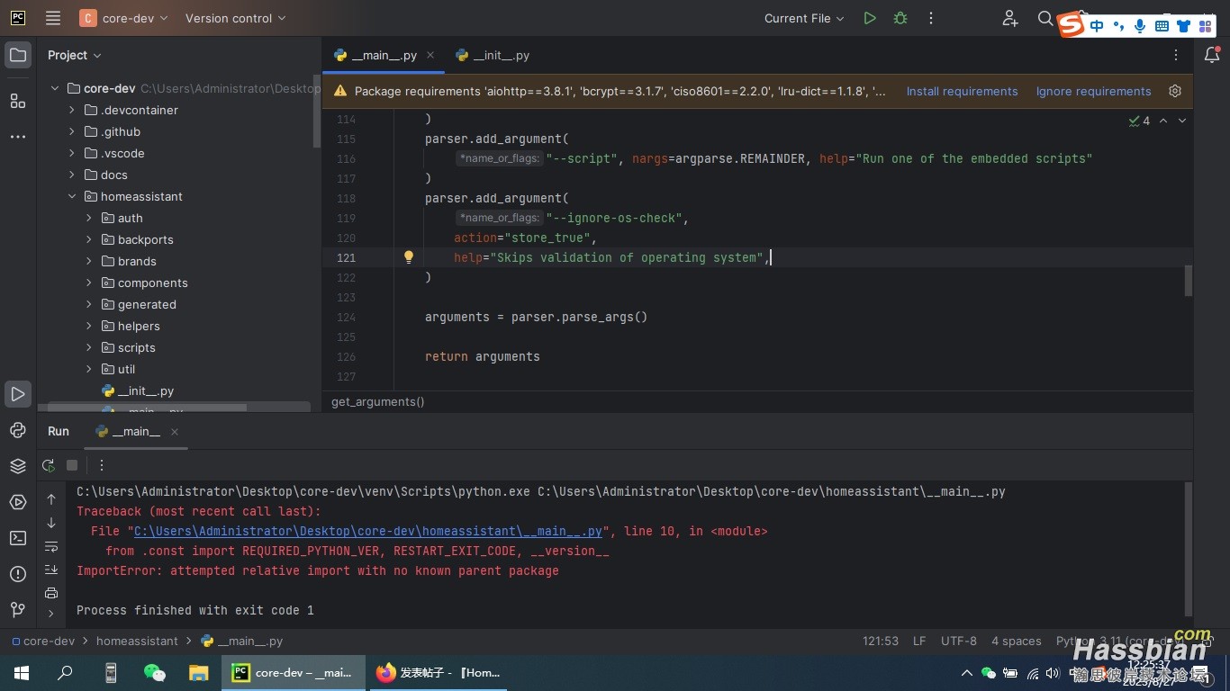Screen dimensions: 1230x691
Task: Toggle scroll to end of console output
Action: [51, 570]
